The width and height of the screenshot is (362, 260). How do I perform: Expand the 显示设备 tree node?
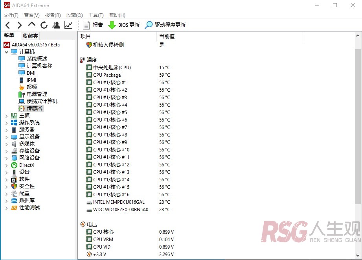6,137
